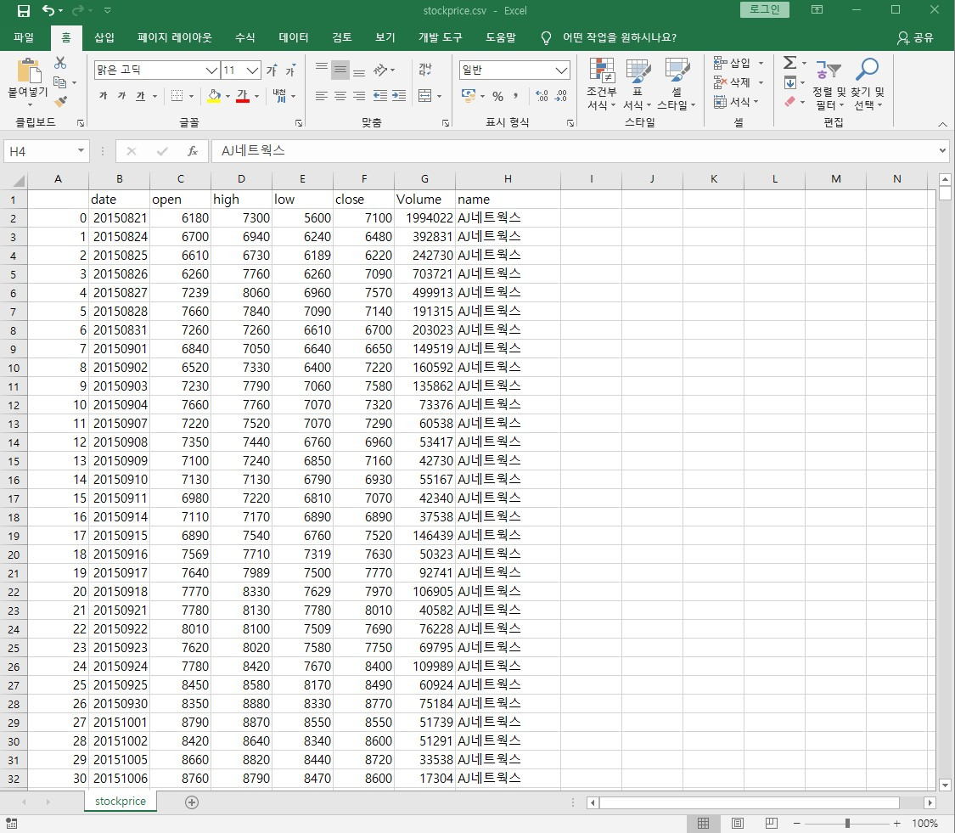955x833 pixels.
Task: Decrease font size with small 가 icon
Action: click(x=290, y=70)
